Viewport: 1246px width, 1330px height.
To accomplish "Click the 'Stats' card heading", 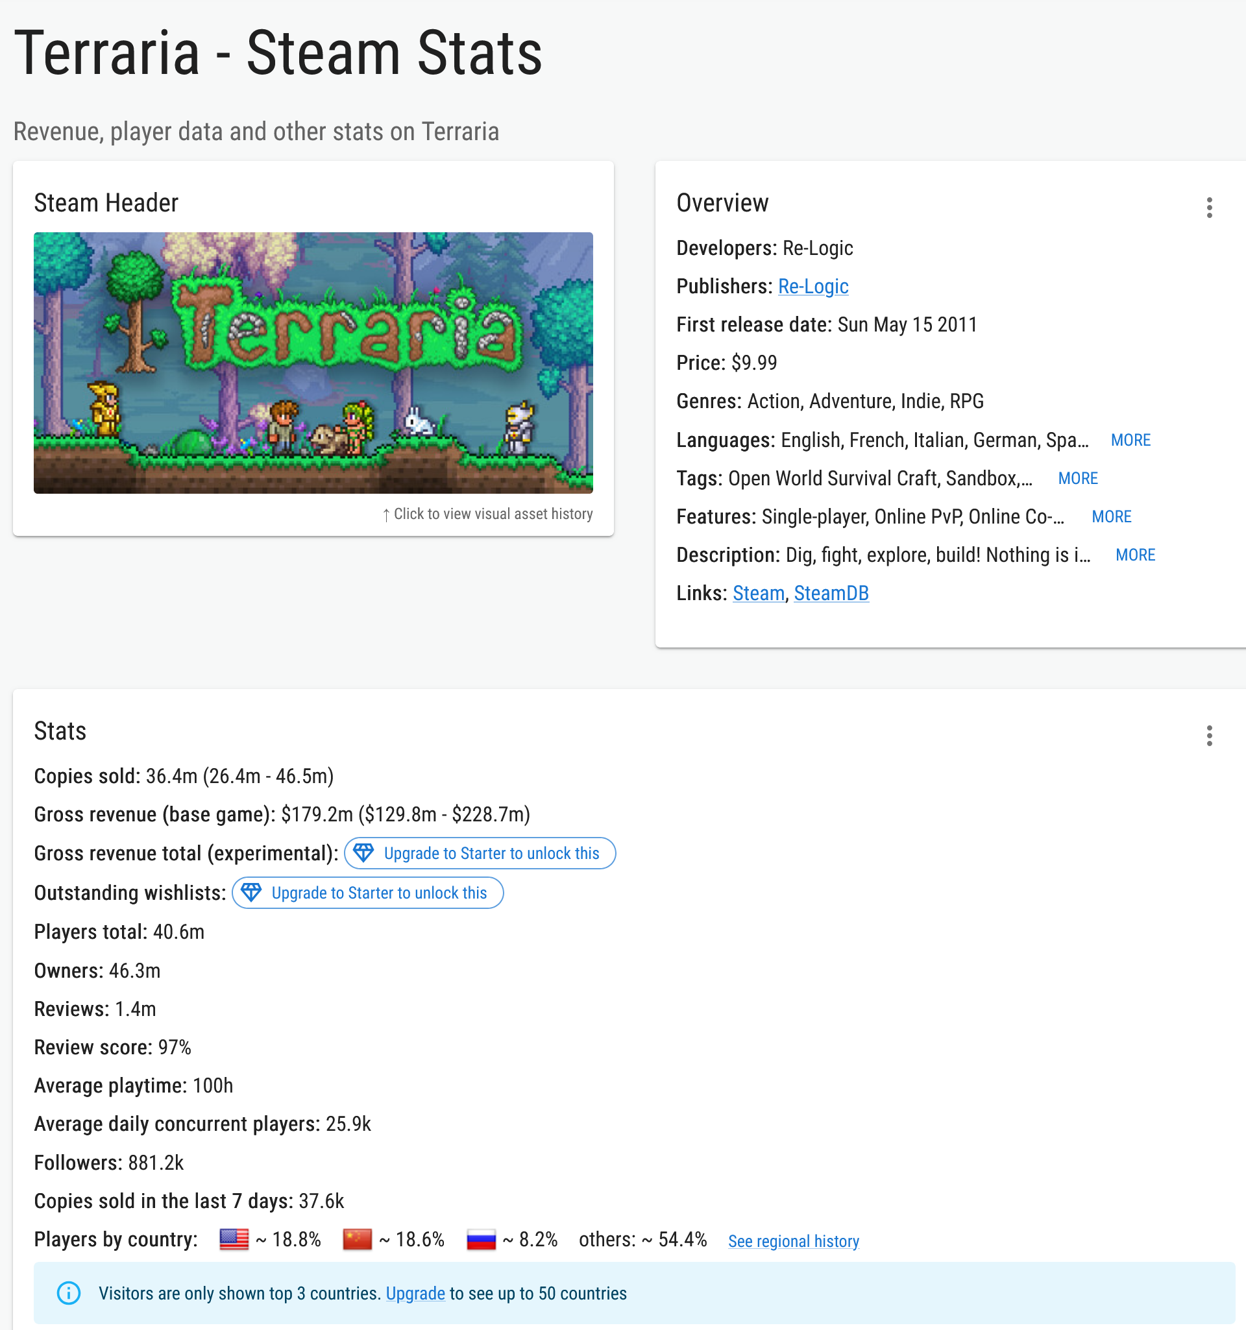I will tap(60, 731).
